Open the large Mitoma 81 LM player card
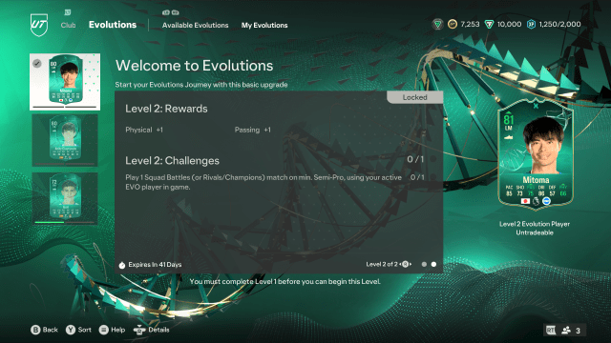The height and width of the screenshot is (343, 611). coord(536,154)
